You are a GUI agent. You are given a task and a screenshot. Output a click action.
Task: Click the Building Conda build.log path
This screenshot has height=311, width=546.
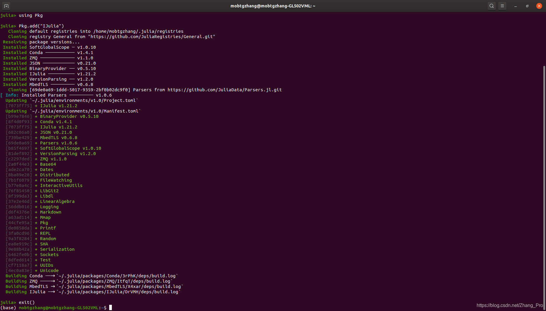pyautogui.click(x=117, y=276)
